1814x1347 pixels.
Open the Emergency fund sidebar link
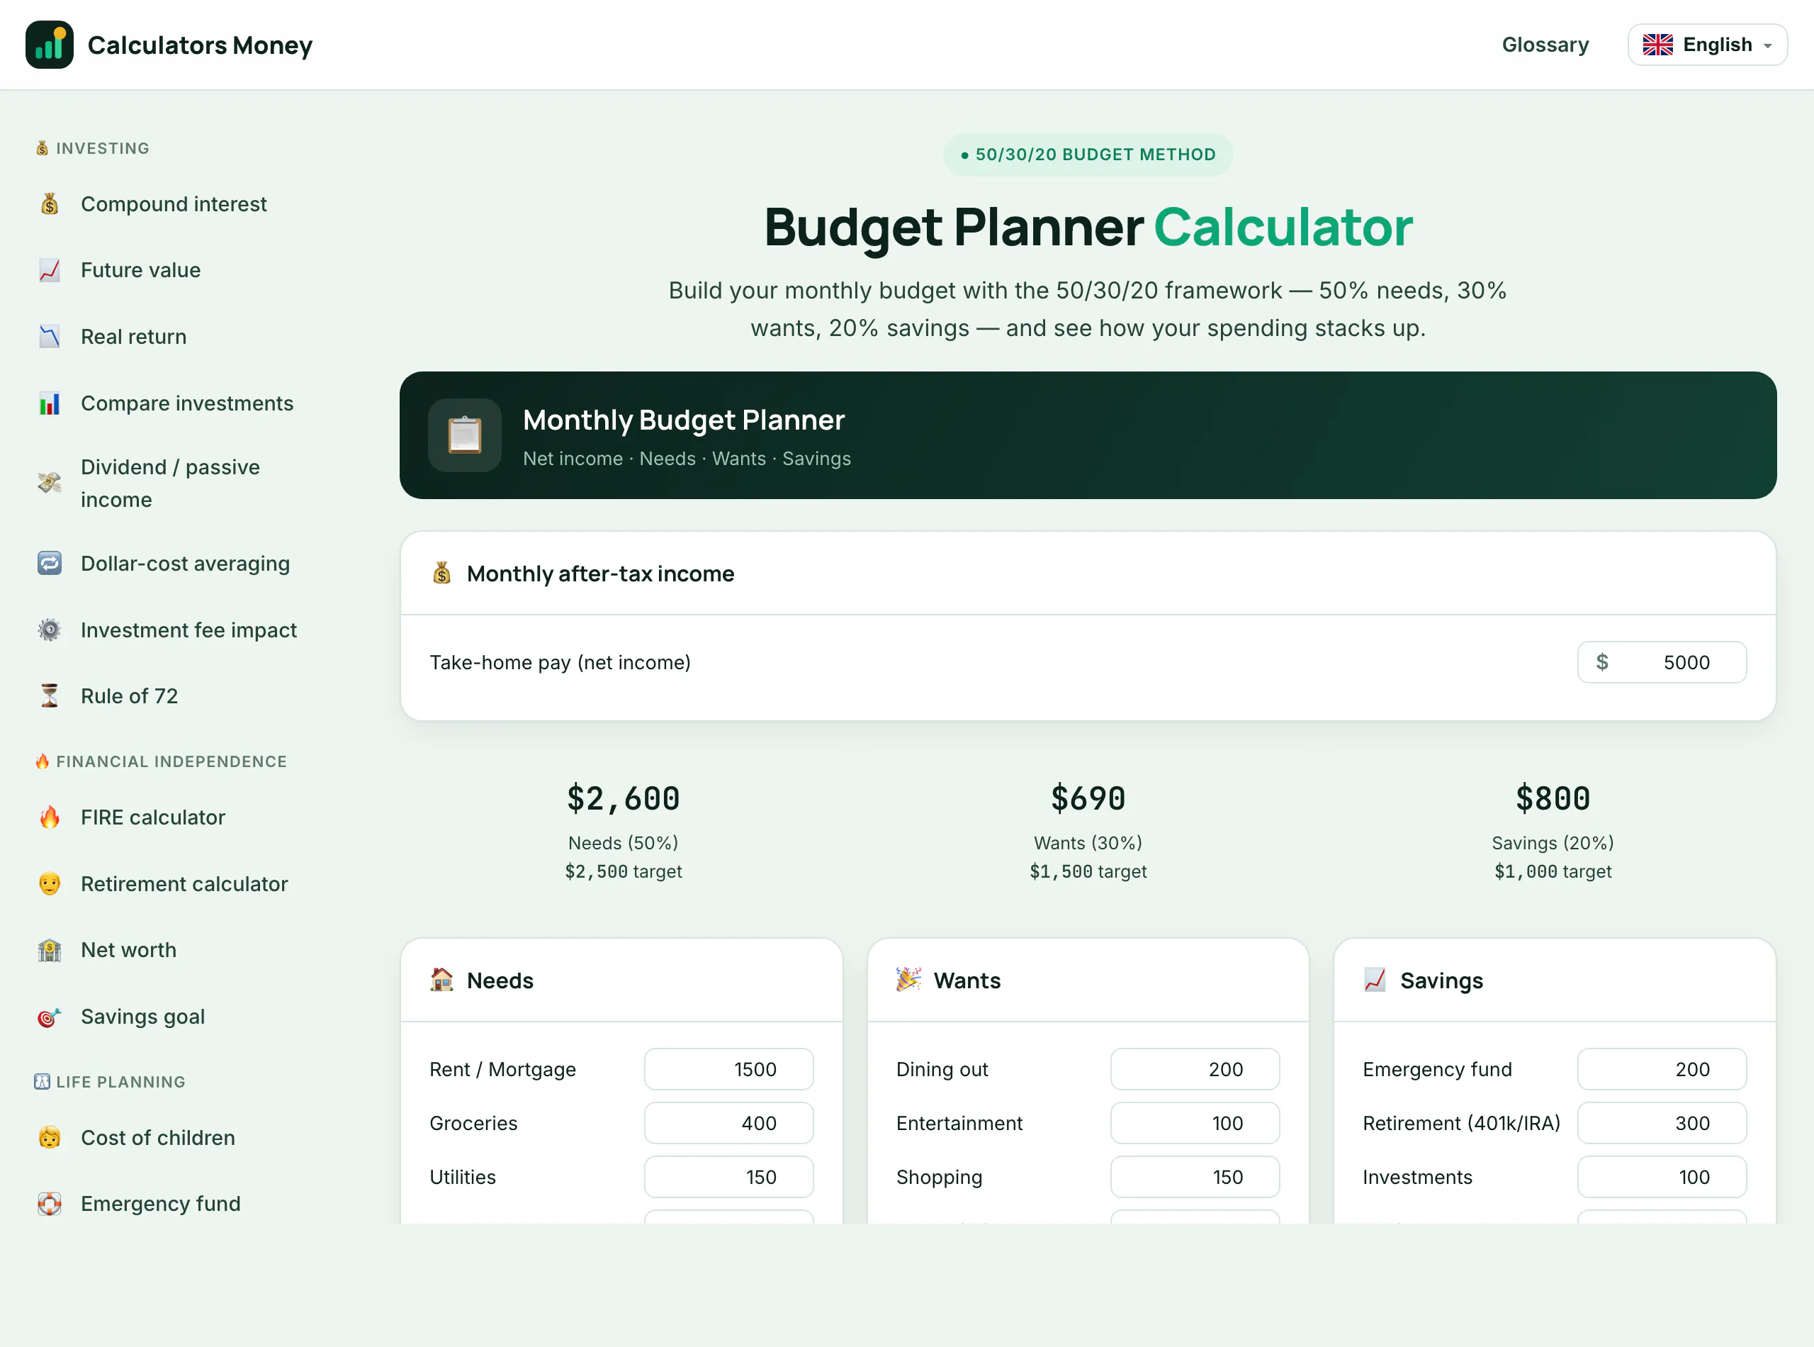pyautogui.click(x=161, y=1204)
